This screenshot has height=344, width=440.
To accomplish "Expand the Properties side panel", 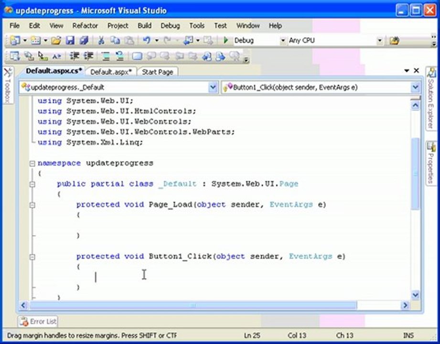I will click(x=431, y=163).
